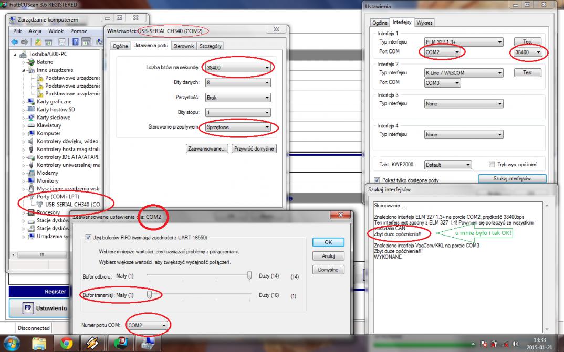Click the Zaawansowane... button
This screenshot has height=352, width=564.
(x=207, y=148)
